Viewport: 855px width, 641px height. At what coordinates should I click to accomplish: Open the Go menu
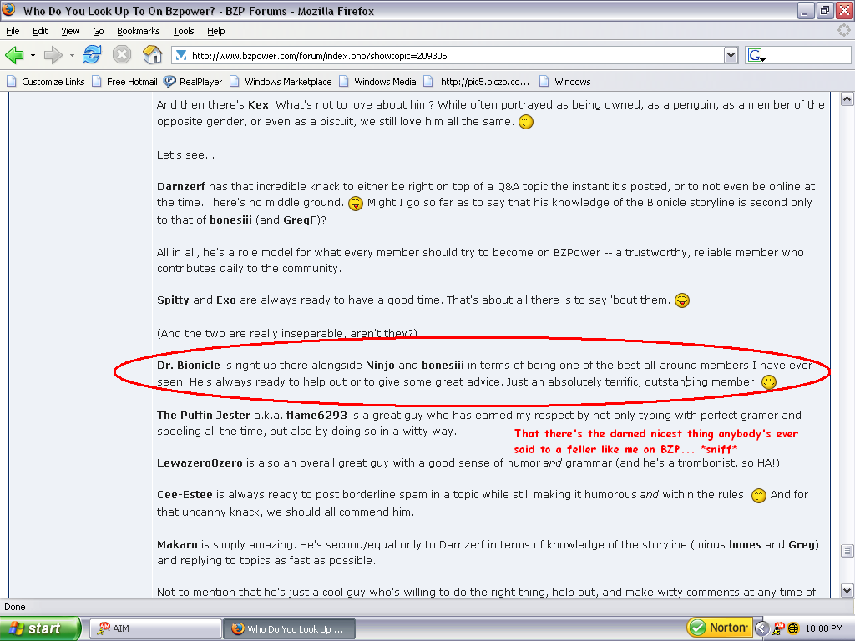(x=99, y=31)
